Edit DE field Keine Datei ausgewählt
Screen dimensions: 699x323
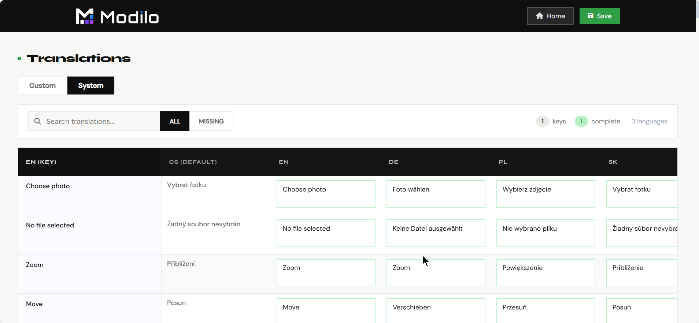click(x=436, y=233)
